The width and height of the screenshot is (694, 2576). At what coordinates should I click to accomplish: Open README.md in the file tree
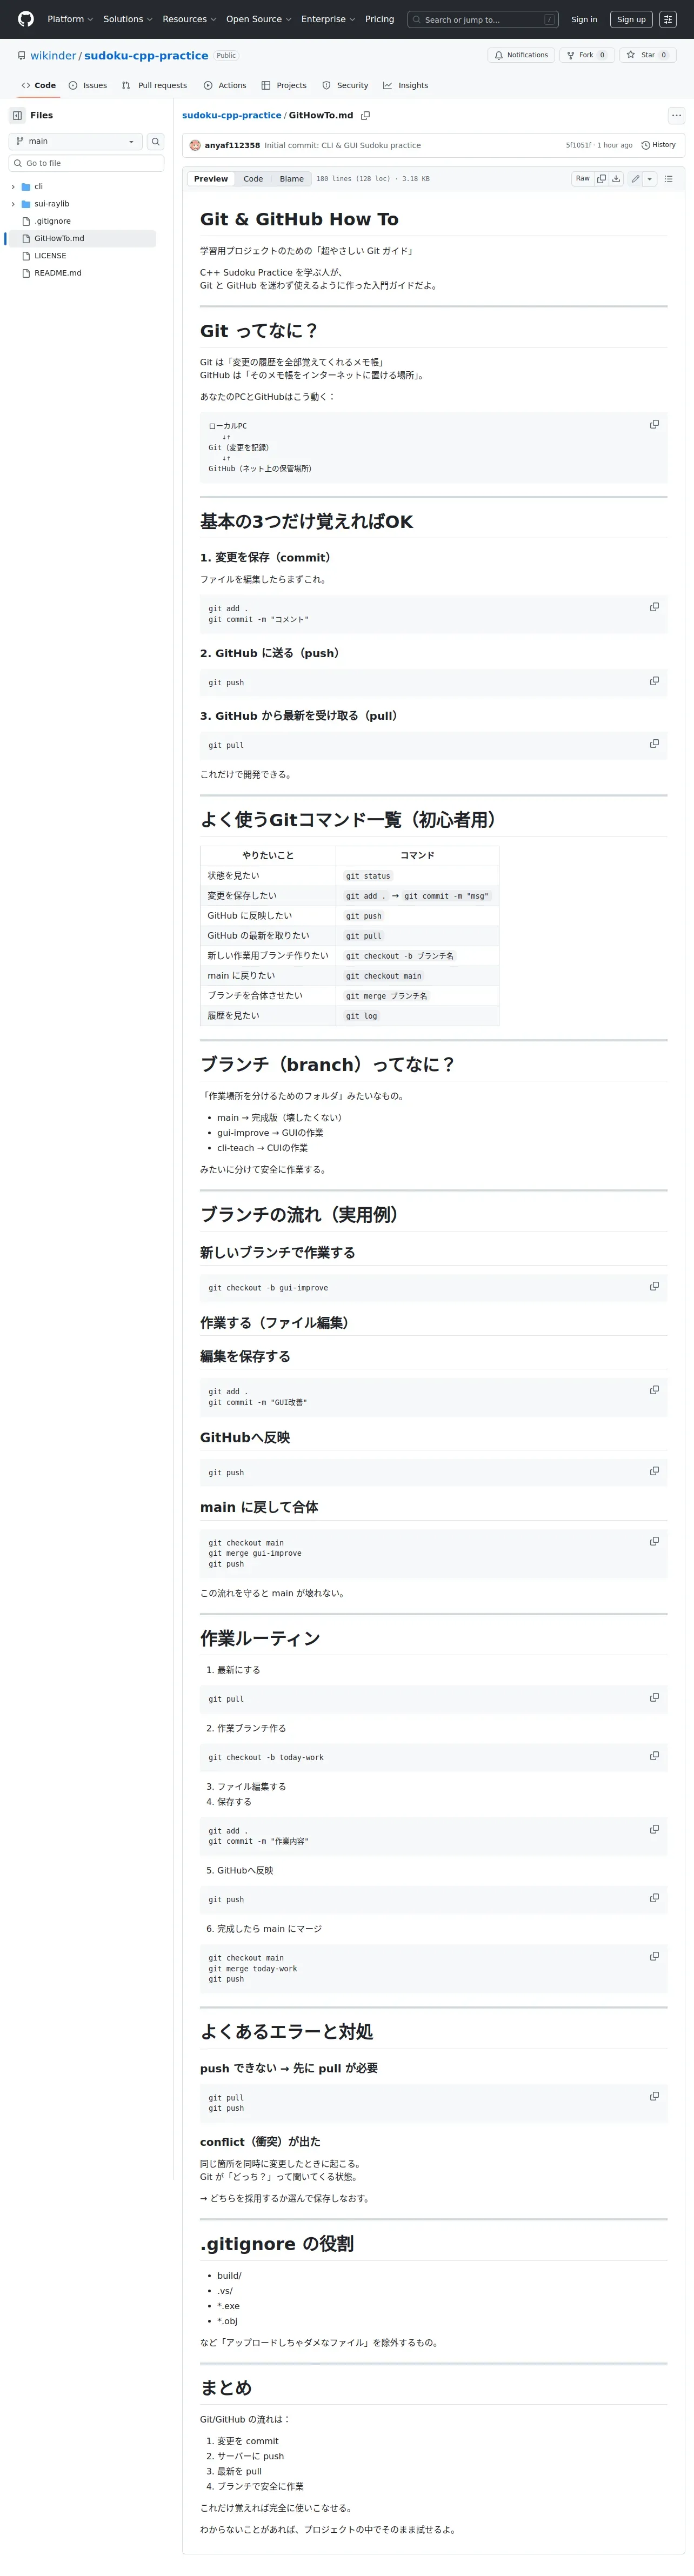pyautogui.click(x=58, y=273)
